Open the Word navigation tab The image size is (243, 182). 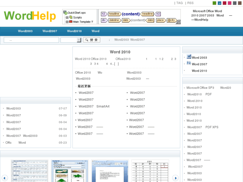[x=95, y=31]
